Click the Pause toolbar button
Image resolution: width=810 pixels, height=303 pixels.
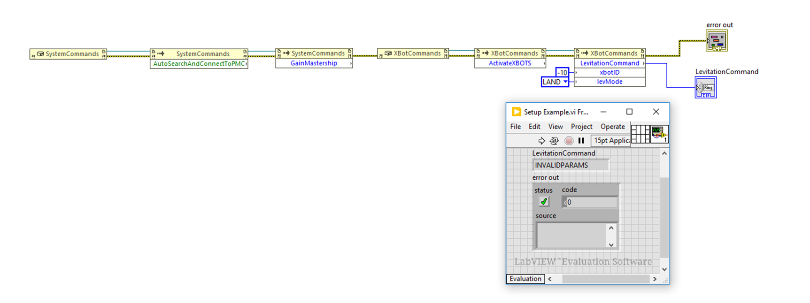click(581, 141)
